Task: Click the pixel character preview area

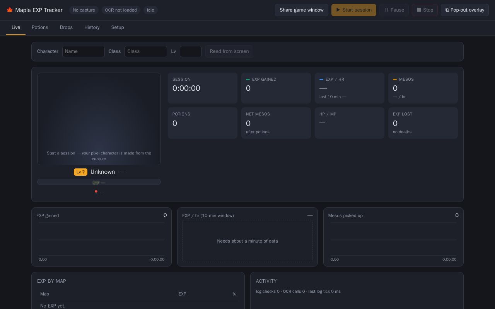Action: pos(99,119)
